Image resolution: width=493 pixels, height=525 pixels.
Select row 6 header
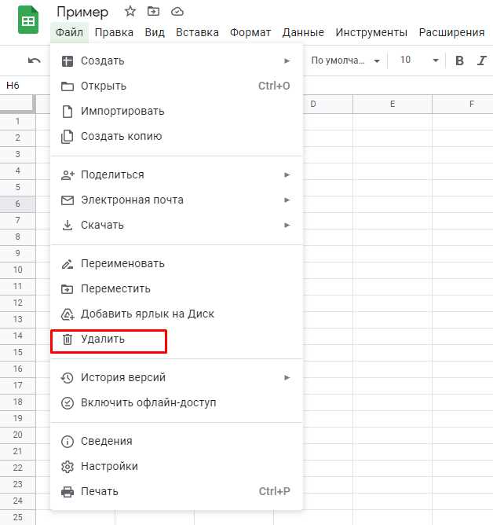coord(18,204)
